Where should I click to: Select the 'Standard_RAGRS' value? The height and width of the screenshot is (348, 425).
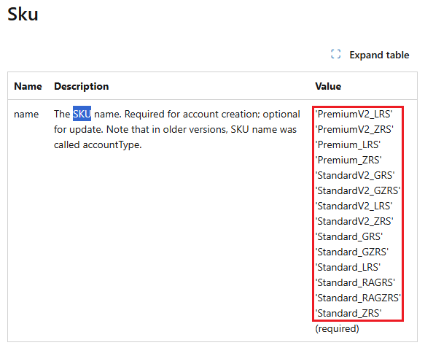pyautogui.click(x=355, y=282)
